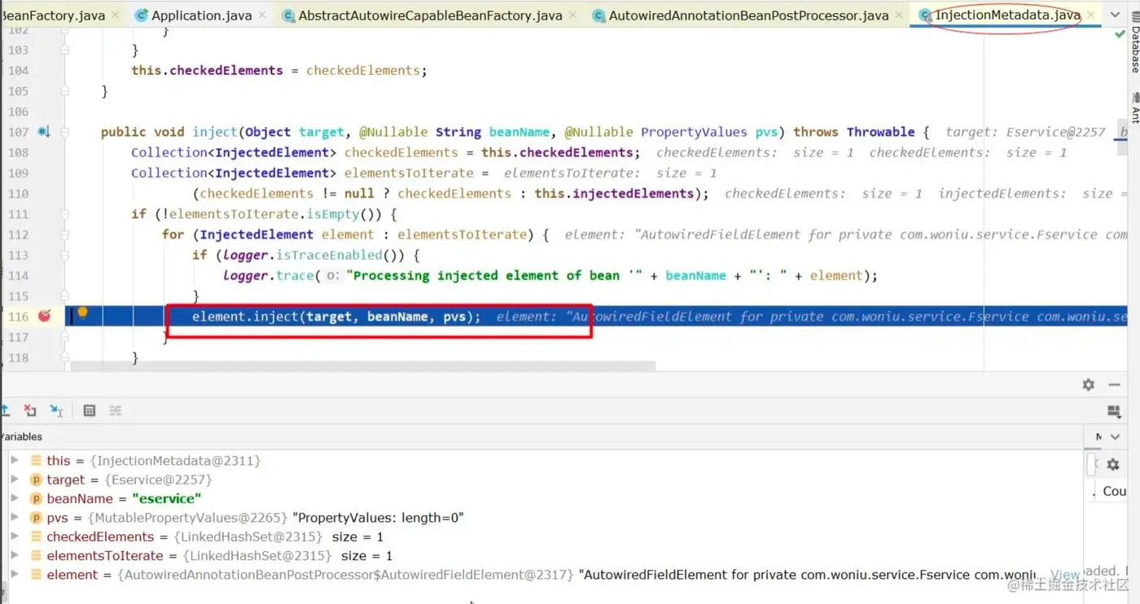
Task: Open the AbstractAutowireCapableBeanFactory.java tab
Action: (430, 15)
